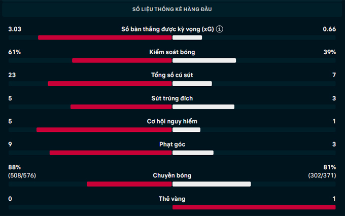Click the Tổng số cú sút label

(172, 75)
